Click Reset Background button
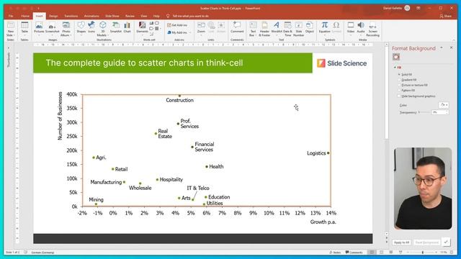 (x=427, y=242)
